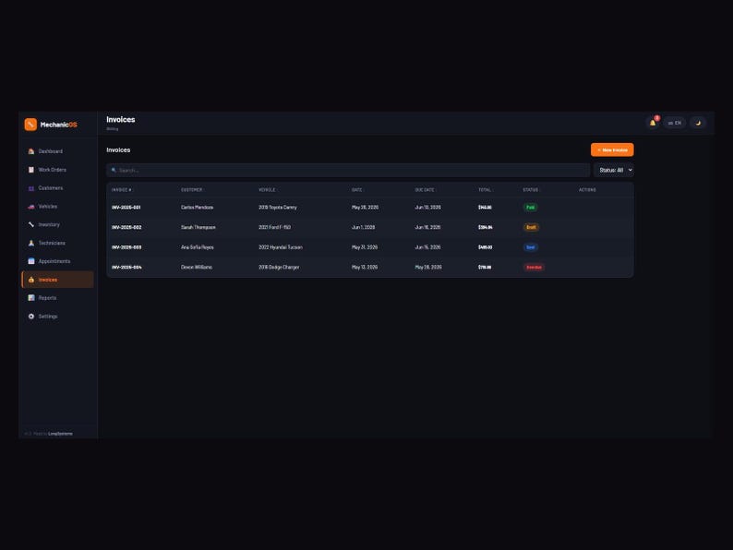Select customer Devon Williams in the table
733x550 pixels.
197,268
